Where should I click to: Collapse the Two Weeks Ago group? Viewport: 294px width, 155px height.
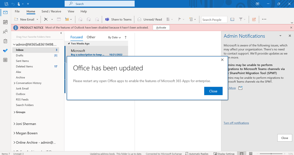coord(69,43)
